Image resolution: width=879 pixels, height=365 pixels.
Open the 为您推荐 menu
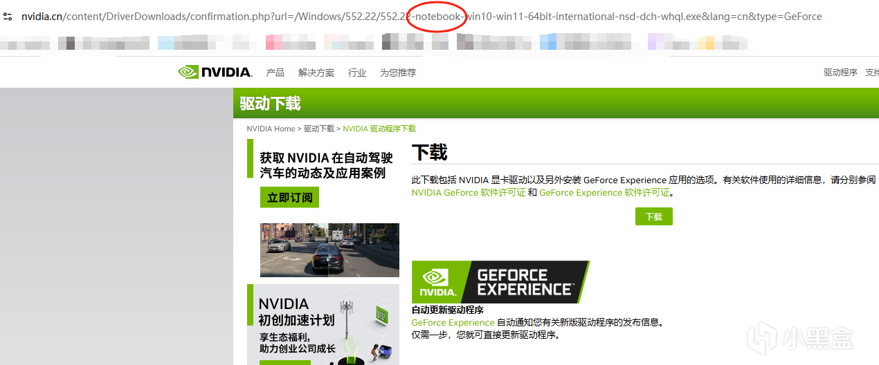click(x=398, y=73)
